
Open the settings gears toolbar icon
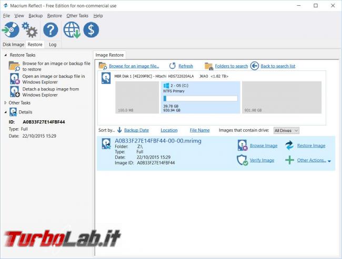coord(29,29)
